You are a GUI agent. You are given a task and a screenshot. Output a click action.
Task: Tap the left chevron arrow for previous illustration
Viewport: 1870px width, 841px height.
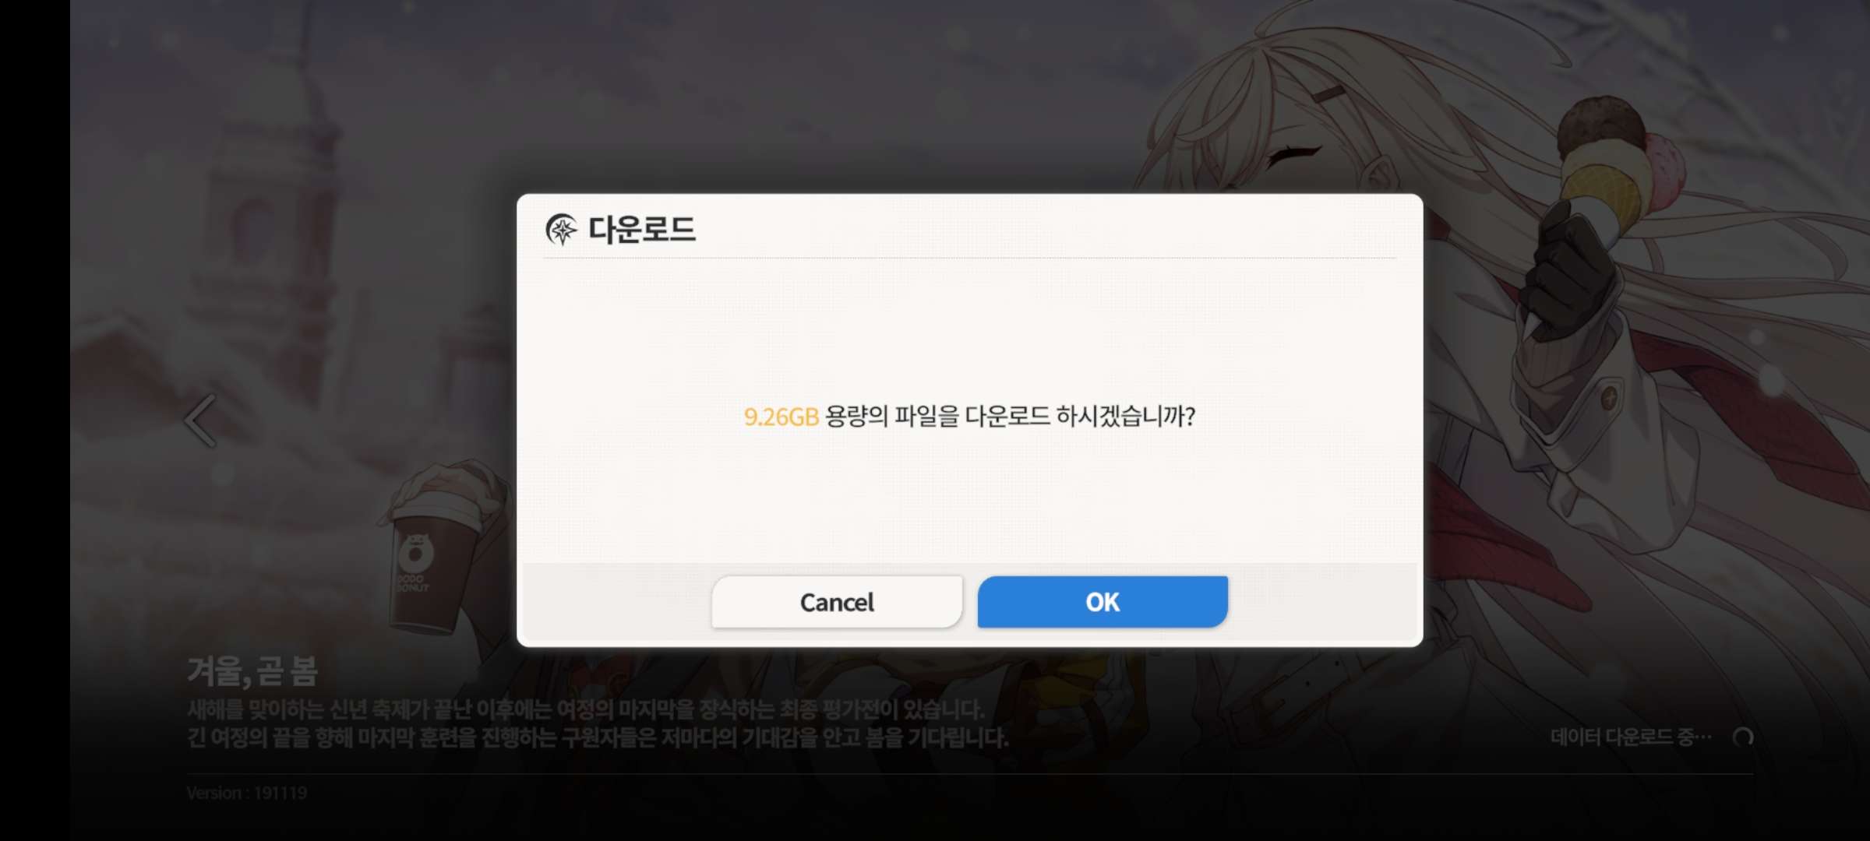point(199,420)
